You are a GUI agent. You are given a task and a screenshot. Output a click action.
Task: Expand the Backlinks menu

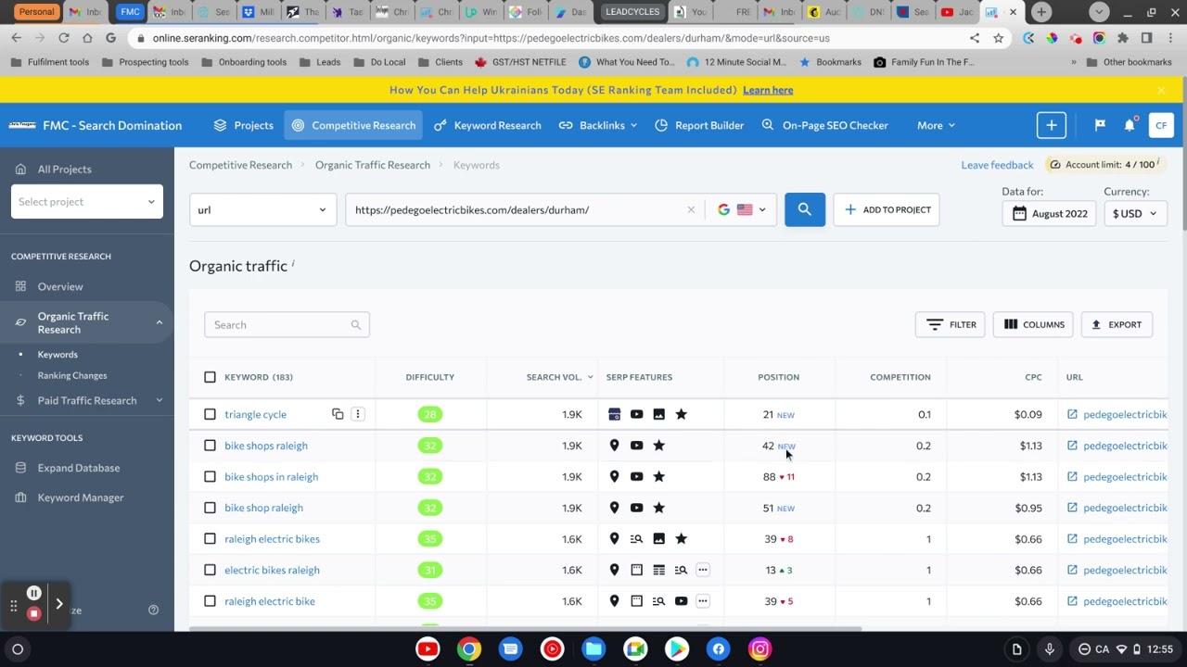click(x=598, y=125)
